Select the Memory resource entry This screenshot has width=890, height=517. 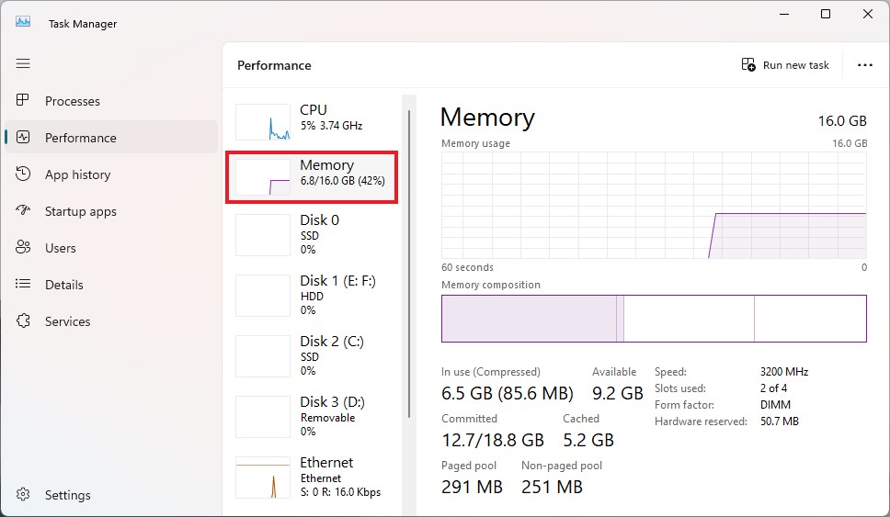[x=313, y=177]
